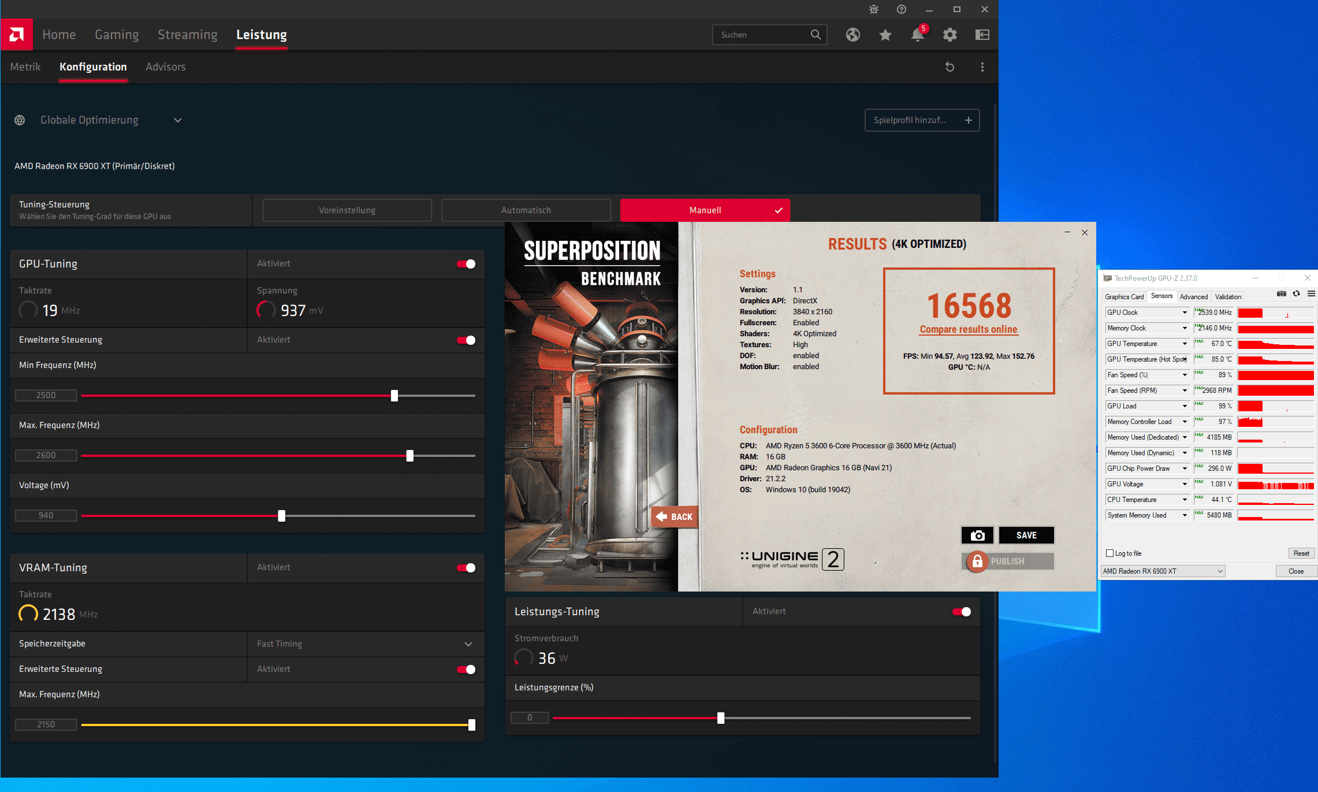Click Reset button in GPU-Z
The height and width of the screenshot is (792, 1318).
1301,553
